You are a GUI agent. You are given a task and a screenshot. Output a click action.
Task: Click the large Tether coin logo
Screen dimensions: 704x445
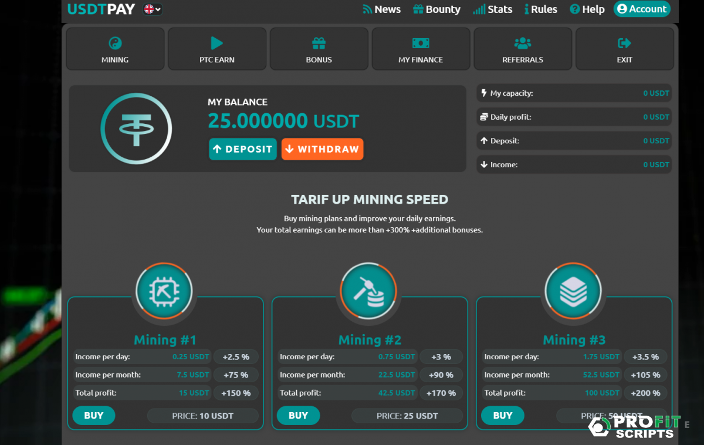click(x=136, y=128)
